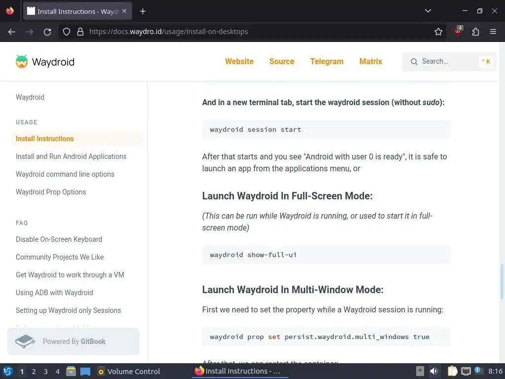Click the waydroid session start code block
Image resolution: width=505 pixels, height=379 pixels.
pos(326,130)
